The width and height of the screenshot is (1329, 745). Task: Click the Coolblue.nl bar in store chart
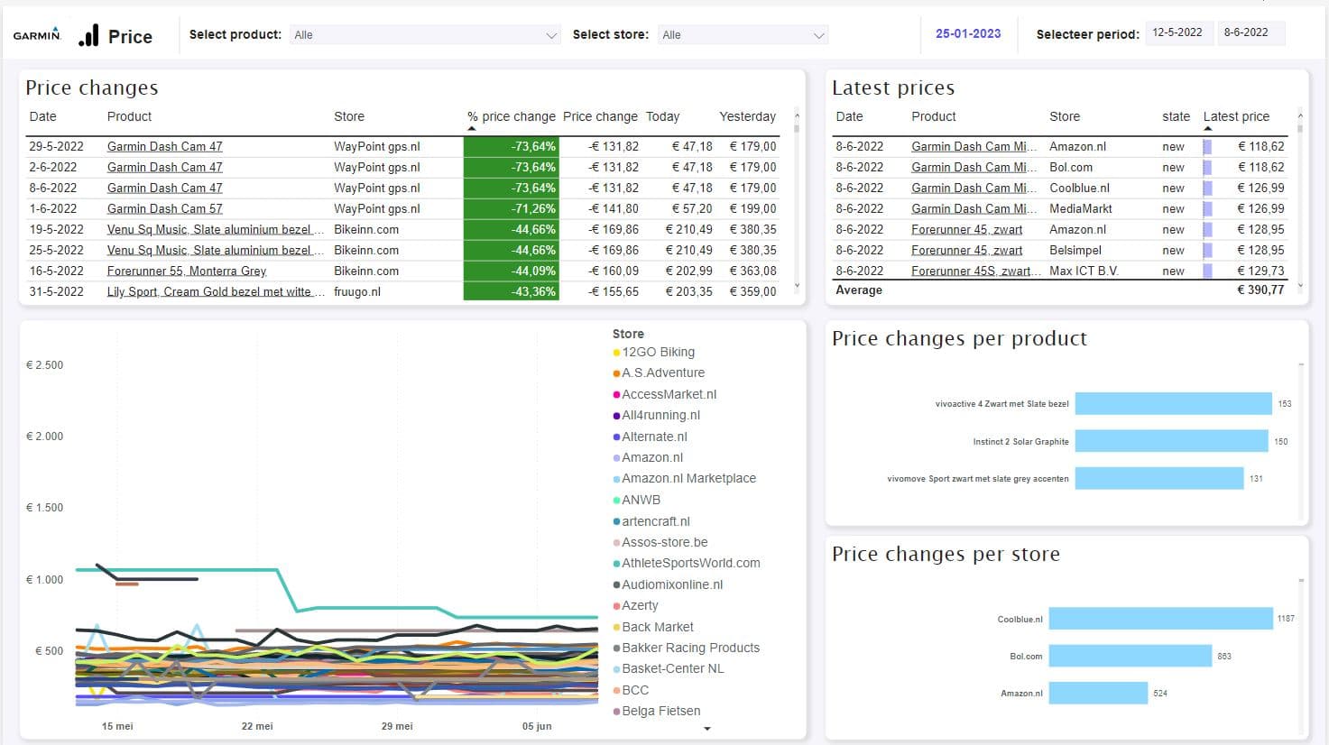click(1160, 618)
